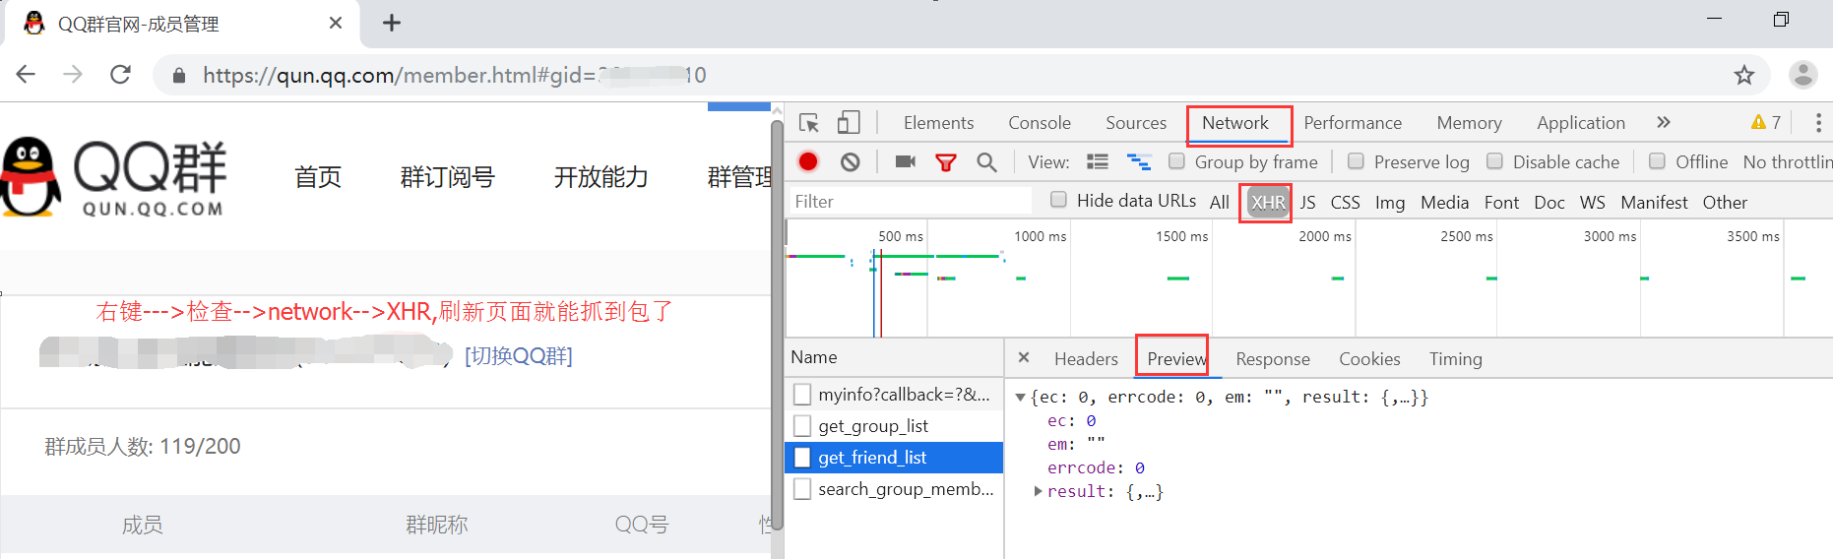Open a new browser tab
This screenshot has height=559, width=1833.
[x=392, y=23]
